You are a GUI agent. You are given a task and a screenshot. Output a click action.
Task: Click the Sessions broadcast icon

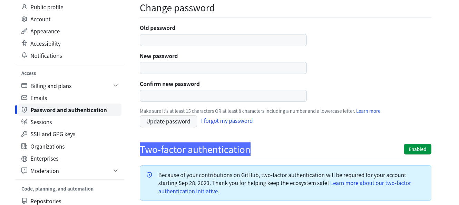point(24,122)
